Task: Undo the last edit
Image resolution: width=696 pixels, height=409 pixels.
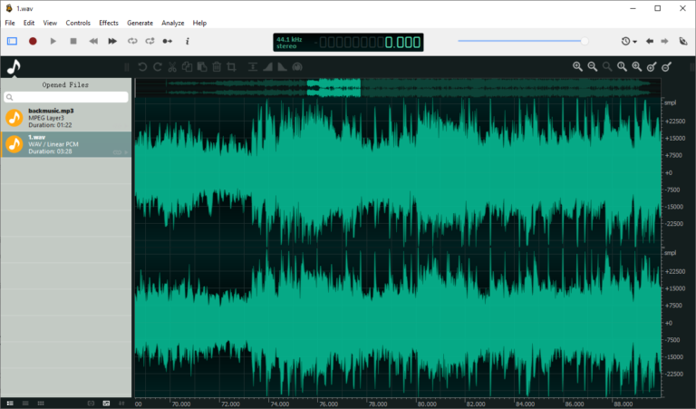Action: tap(142, 66)
